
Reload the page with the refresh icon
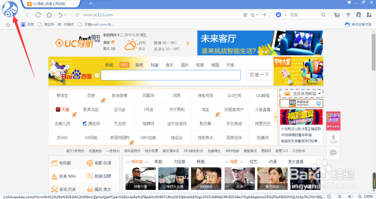(x=38, y=15)
